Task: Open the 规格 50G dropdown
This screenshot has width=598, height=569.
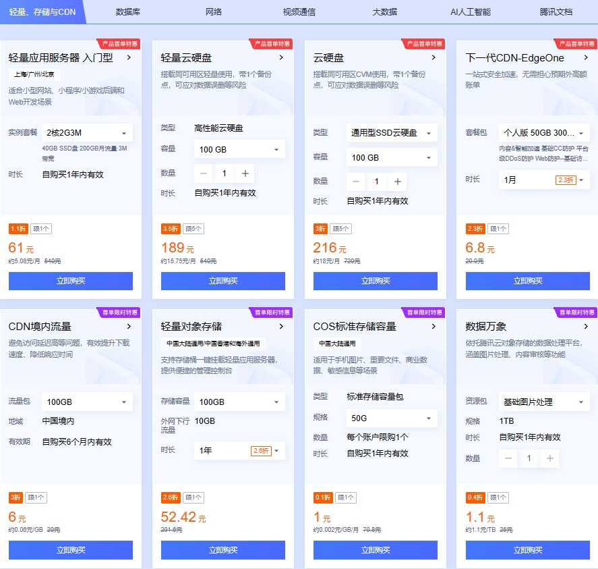Action: 392,418
